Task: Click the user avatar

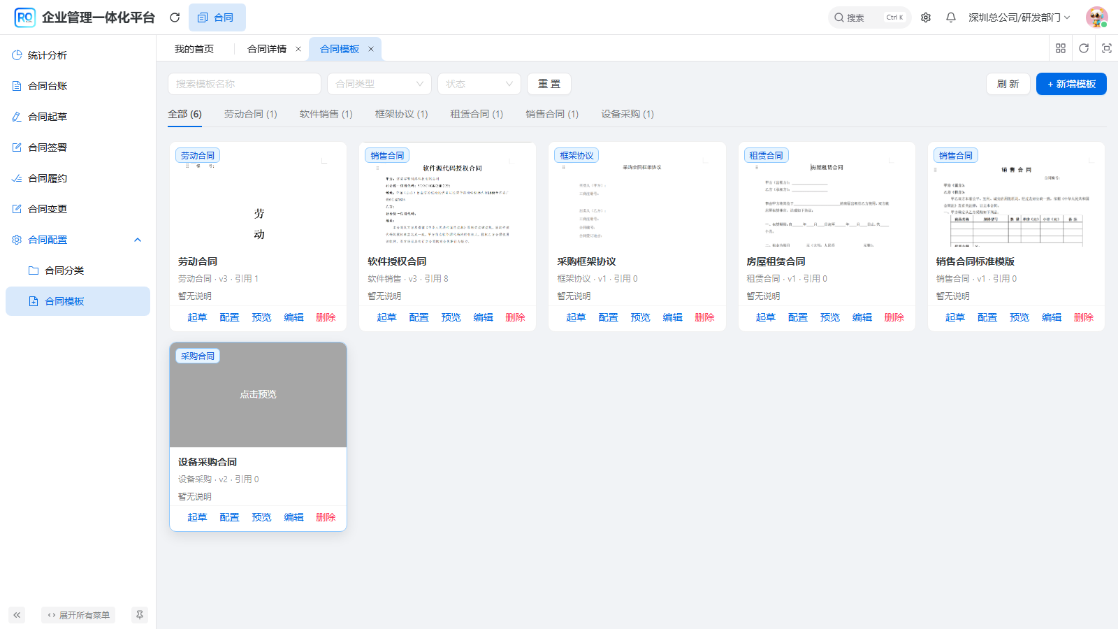Action: click(1096, 17)
